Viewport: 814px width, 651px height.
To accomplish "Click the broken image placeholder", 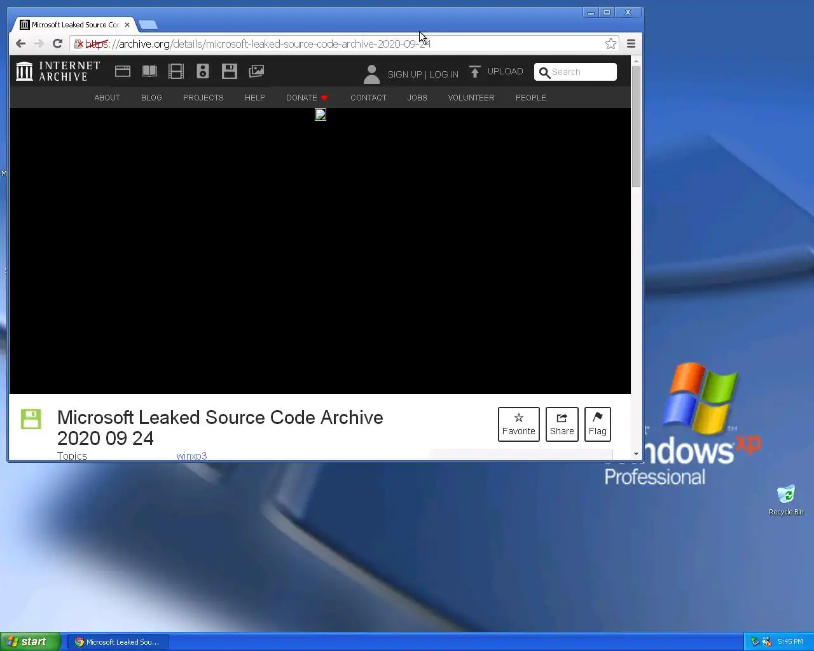I will click(321, 114).
